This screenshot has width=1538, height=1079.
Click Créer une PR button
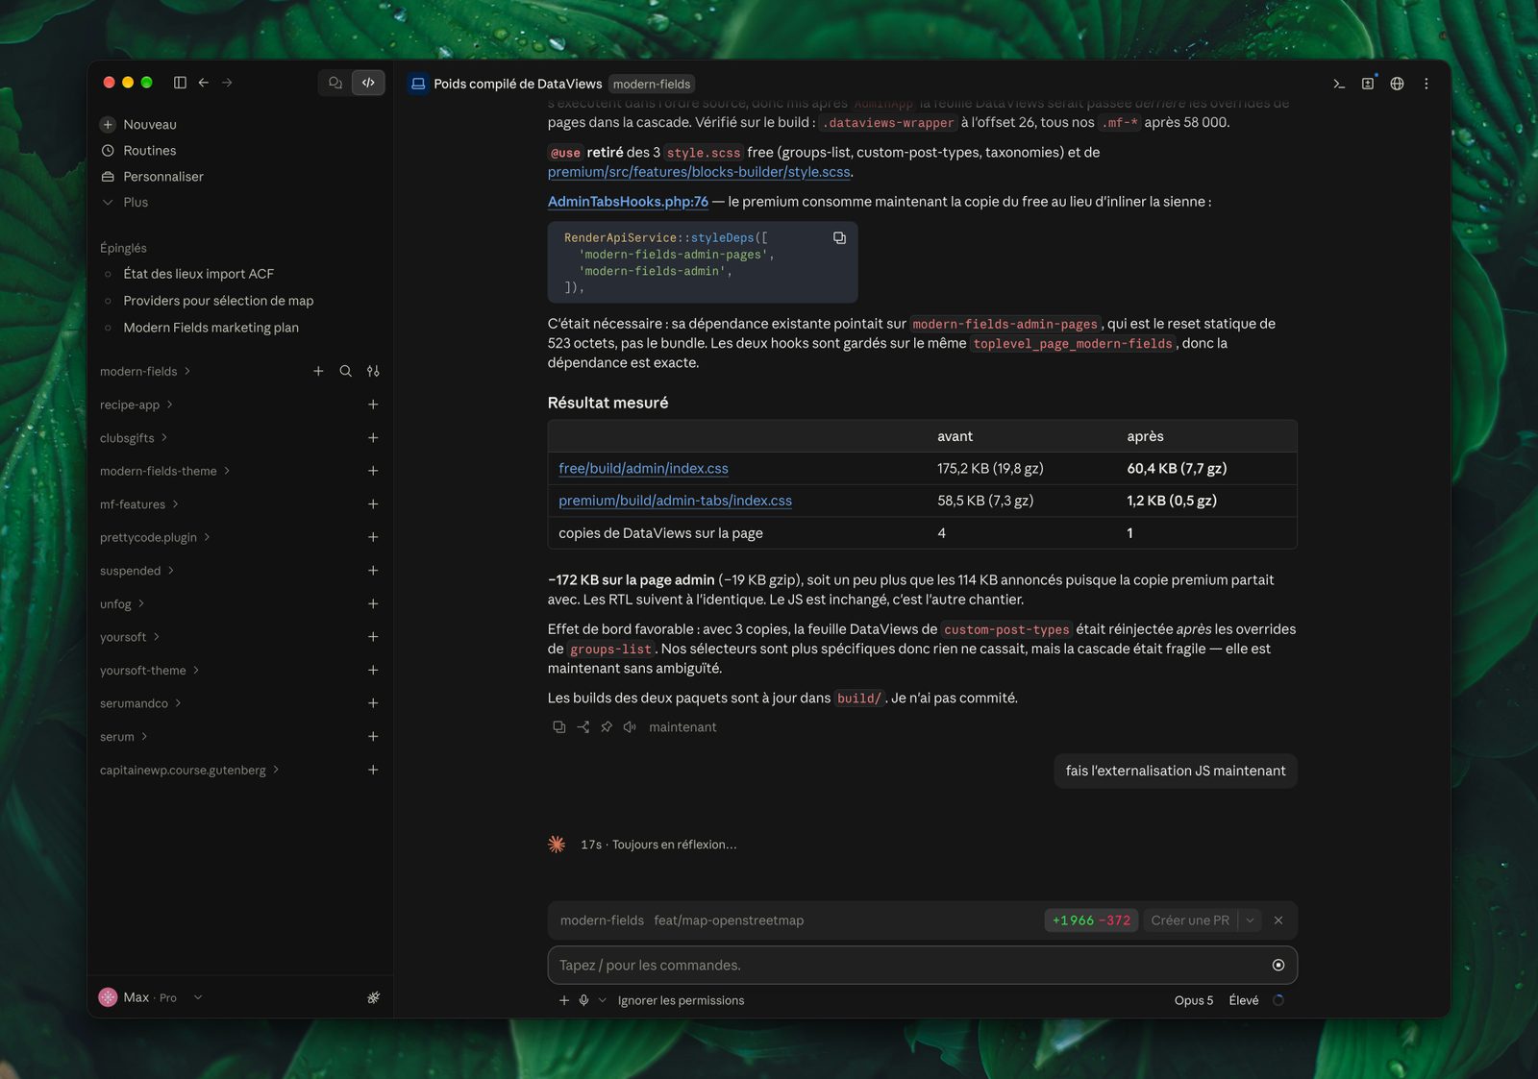1190,920
